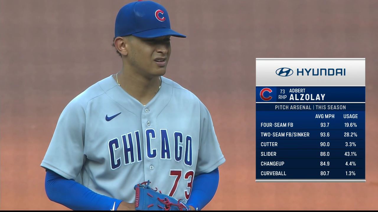Select the FOUR-SEAM FB row
Image resolution: width=378 pixels, height=212 pixels.
click(310, 125)
